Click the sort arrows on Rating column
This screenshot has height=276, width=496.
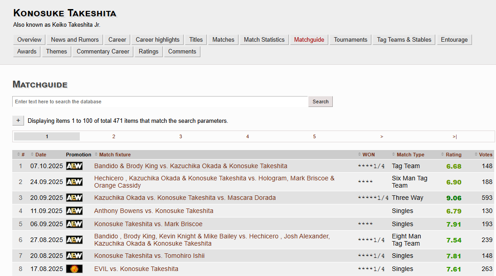click(x=443, y=155)
